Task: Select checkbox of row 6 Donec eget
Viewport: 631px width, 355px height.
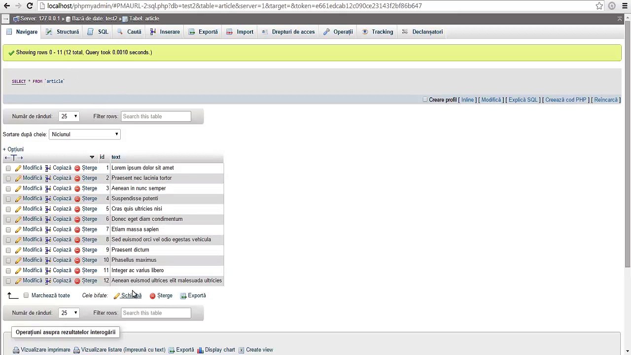Action: (8, 219)
